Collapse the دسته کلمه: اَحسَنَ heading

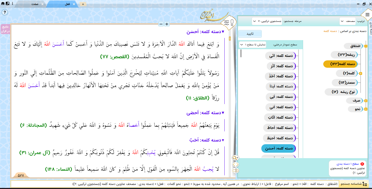(223, 32)
